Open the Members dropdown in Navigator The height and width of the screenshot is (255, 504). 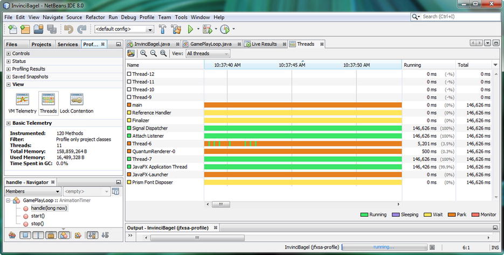pyautogui.click(x=33, y=192)
